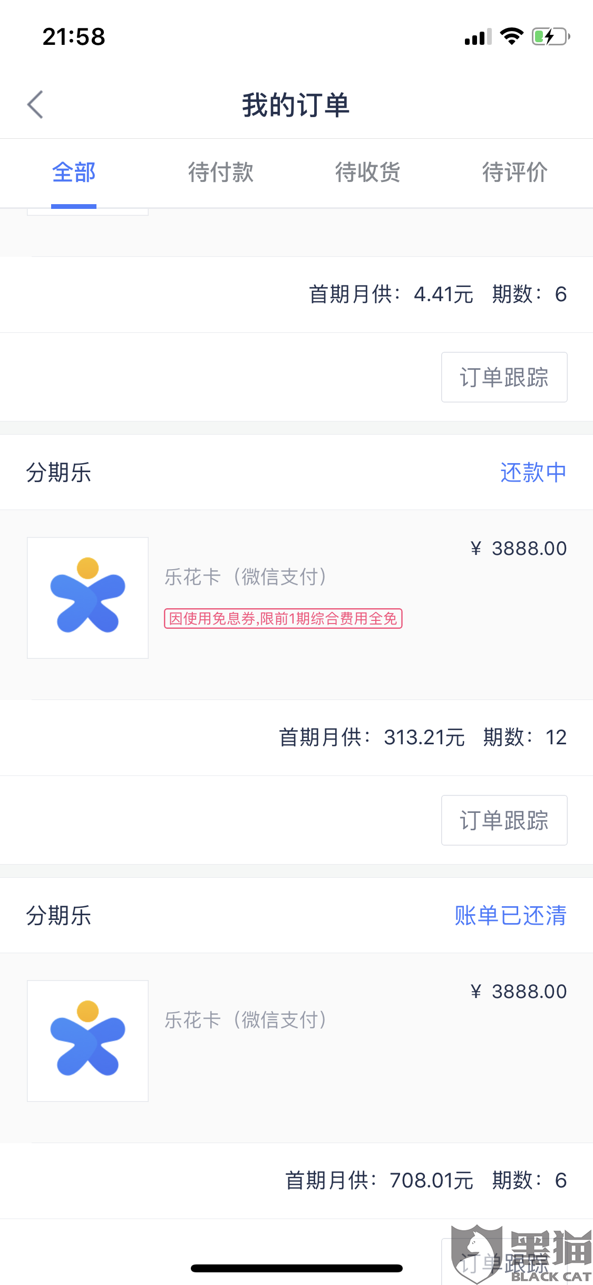The image size is (593, 1285).
Task: Open the 分期乐 header above the 还款中 order
Action: point(59,472)
